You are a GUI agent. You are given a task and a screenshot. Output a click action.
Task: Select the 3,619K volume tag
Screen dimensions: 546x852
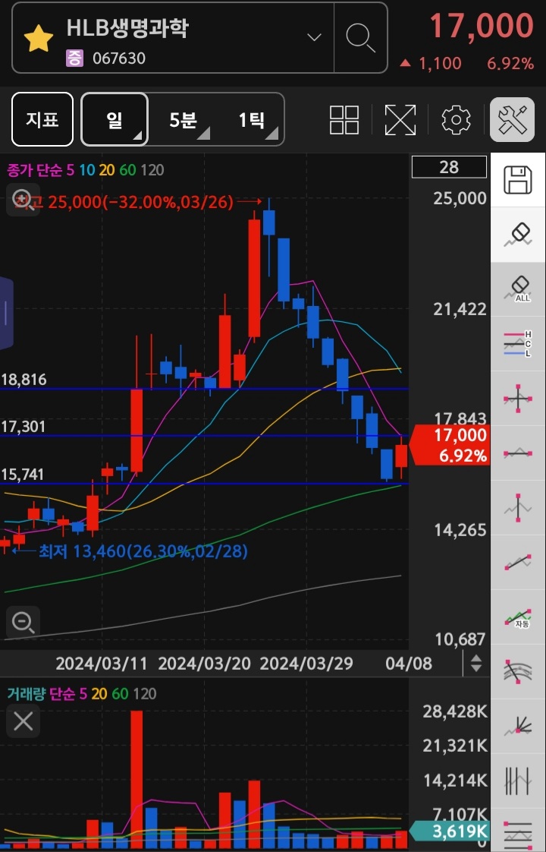pyautogui.click(x=448, y=831)
